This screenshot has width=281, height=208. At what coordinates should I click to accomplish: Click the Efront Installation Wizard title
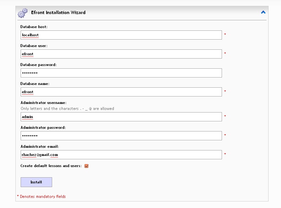tap(58, 12)
